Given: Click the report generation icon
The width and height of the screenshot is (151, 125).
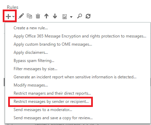Looking at the screenshot, I should (65, 17).
